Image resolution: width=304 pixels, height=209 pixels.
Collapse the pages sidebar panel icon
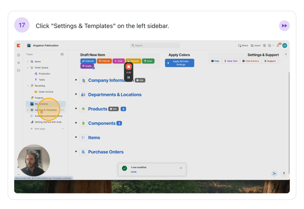coord(62,54)
